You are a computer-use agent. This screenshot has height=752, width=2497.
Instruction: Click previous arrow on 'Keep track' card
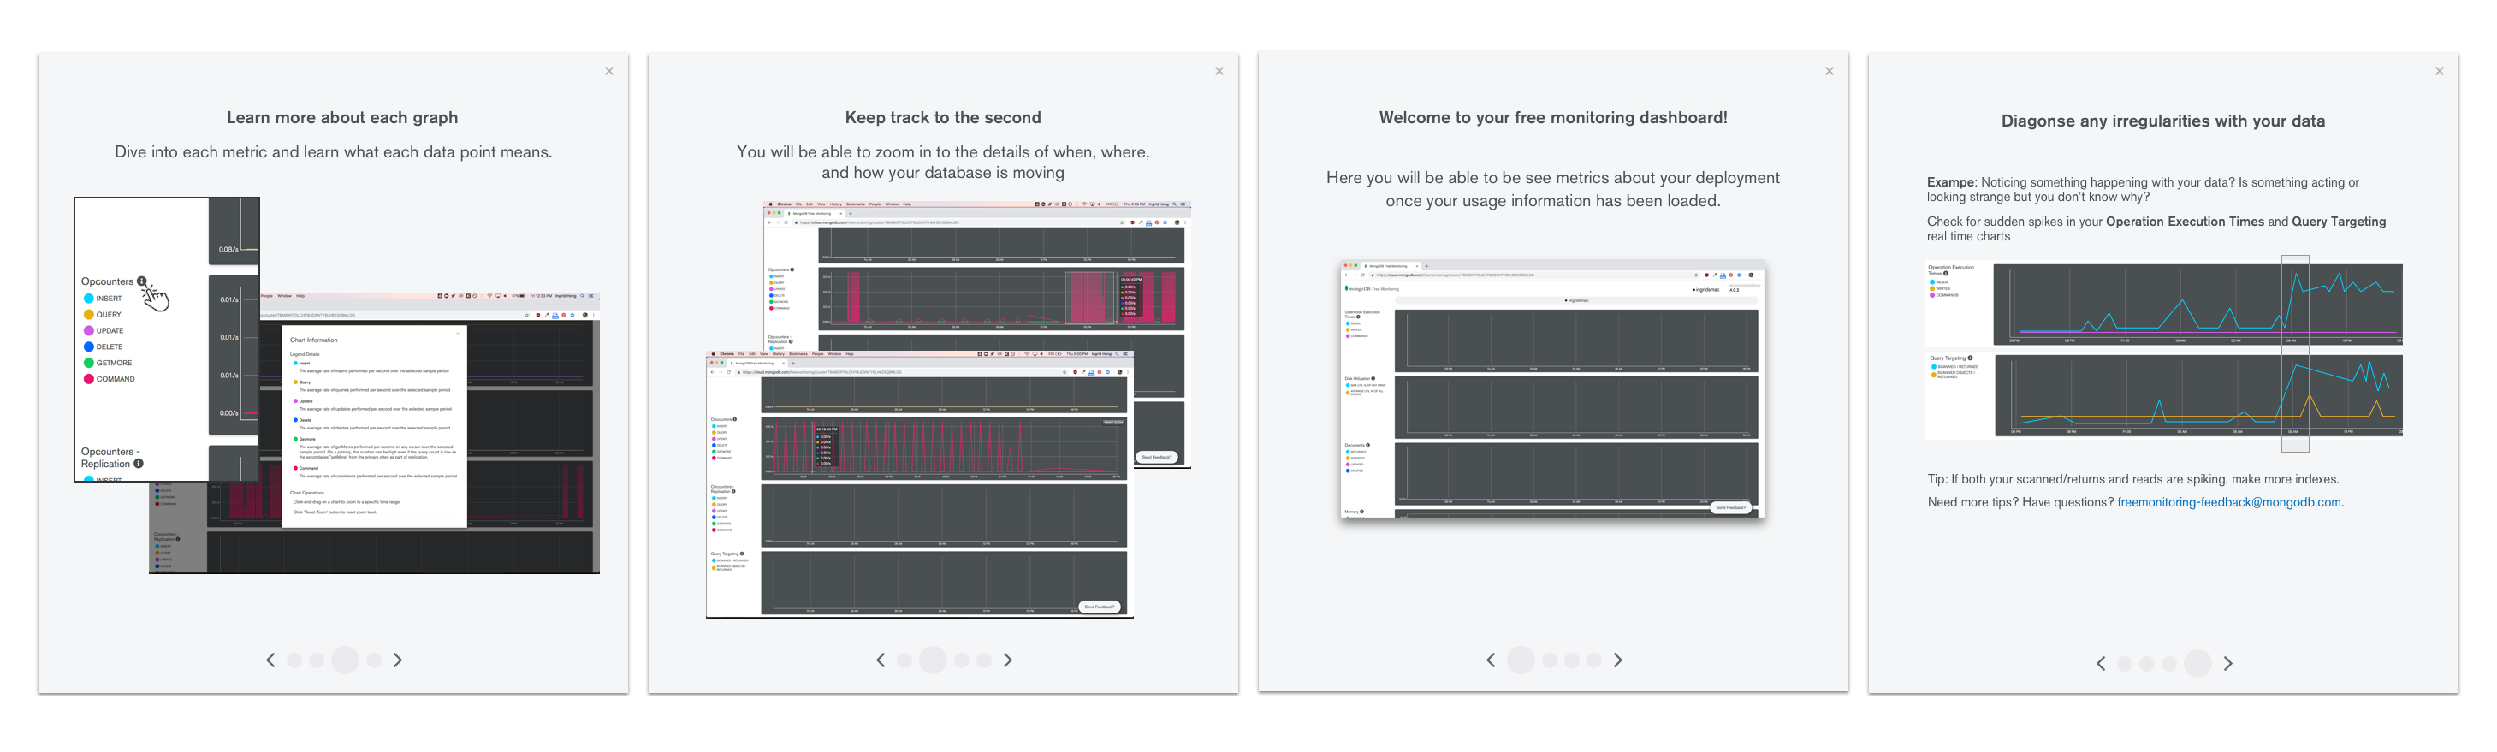click(x=881, y=660)
